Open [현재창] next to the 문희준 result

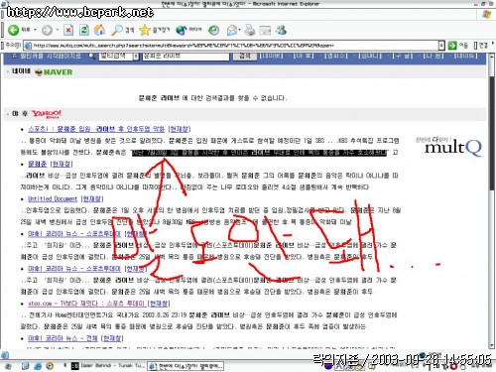click(62, 164)
